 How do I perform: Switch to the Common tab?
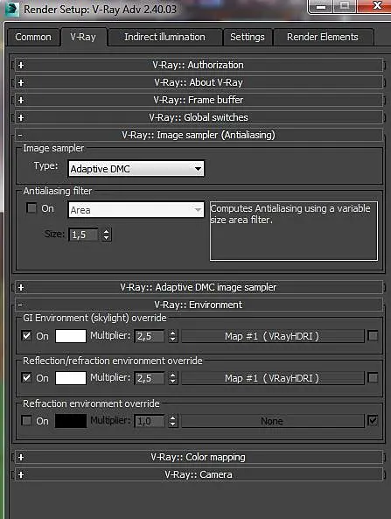[33, 37]
